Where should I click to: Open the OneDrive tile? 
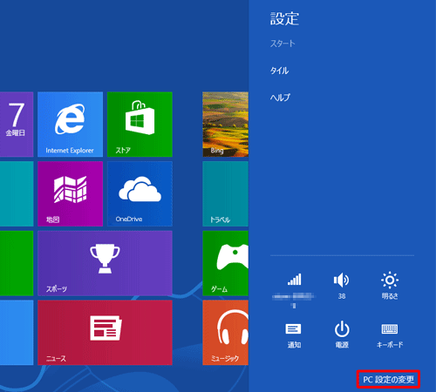[x=140, y=193]
